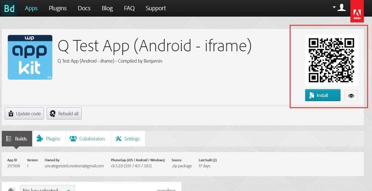Install the app with the Install button
This screenshot has height=191, width=372.
pos(322,95)
